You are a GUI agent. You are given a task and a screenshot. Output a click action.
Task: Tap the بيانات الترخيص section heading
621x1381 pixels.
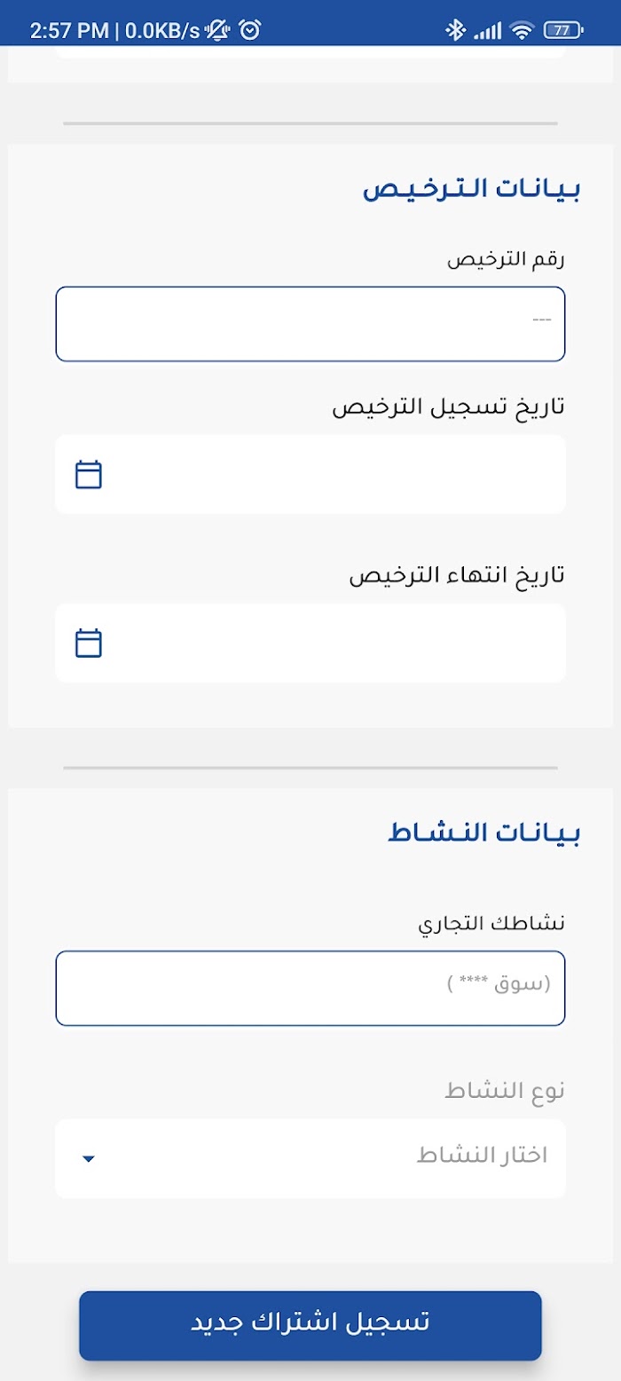pos(471,189)
